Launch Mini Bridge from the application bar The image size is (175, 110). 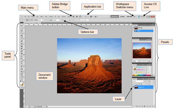pos(77,17)
